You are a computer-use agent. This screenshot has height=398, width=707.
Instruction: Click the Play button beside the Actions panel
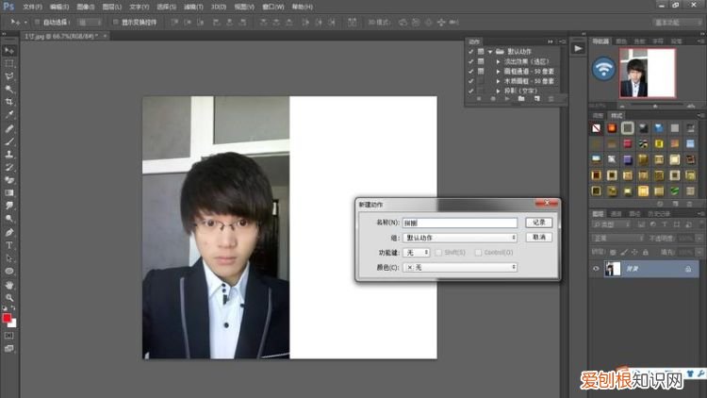coord(578,48)
